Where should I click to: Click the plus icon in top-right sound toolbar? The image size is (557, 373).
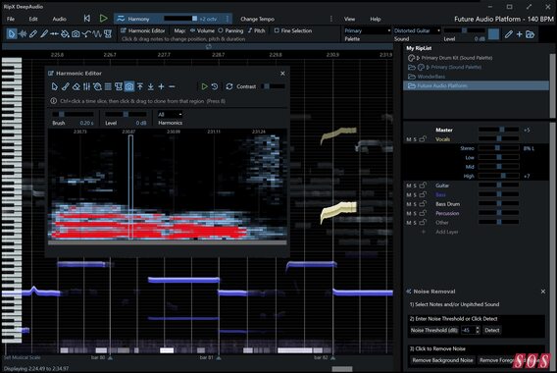tap(520, 34)
